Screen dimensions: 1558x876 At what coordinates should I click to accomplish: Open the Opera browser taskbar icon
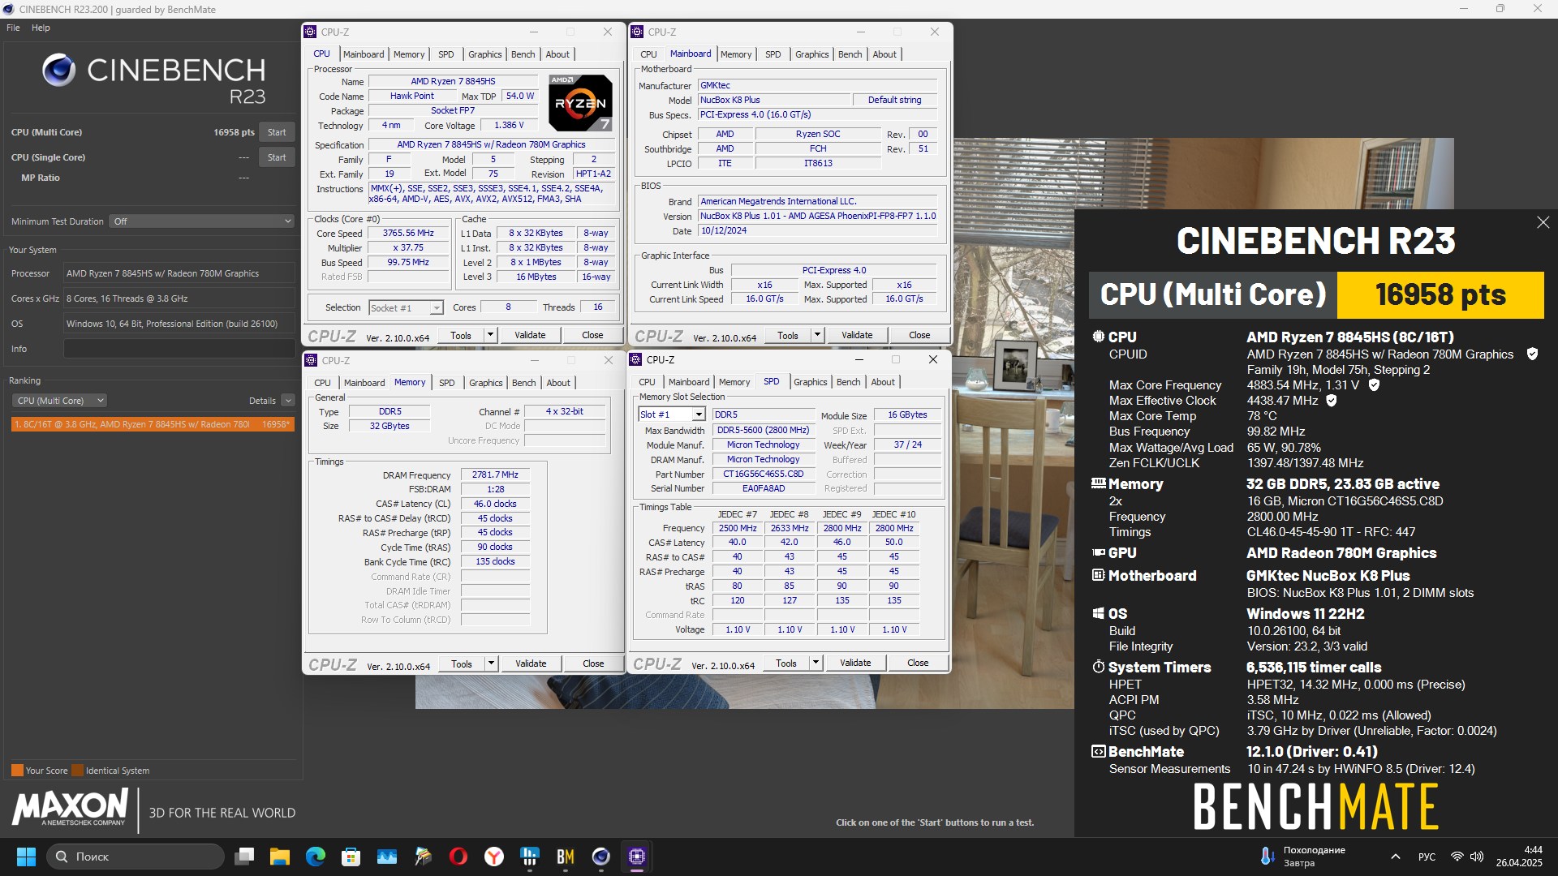click(458, 857)
